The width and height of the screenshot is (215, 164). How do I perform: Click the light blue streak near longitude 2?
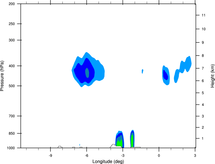tap(183, 69)
